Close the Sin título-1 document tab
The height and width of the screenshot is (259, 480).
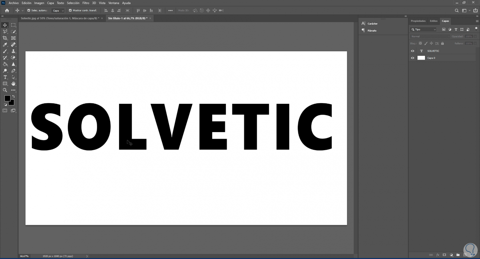click(150, 18)
